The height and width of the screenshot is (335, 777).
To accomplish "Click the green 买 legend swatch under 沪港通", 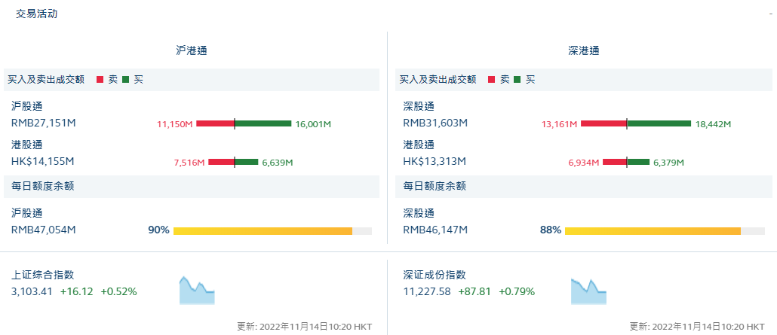I will point(126,79).
